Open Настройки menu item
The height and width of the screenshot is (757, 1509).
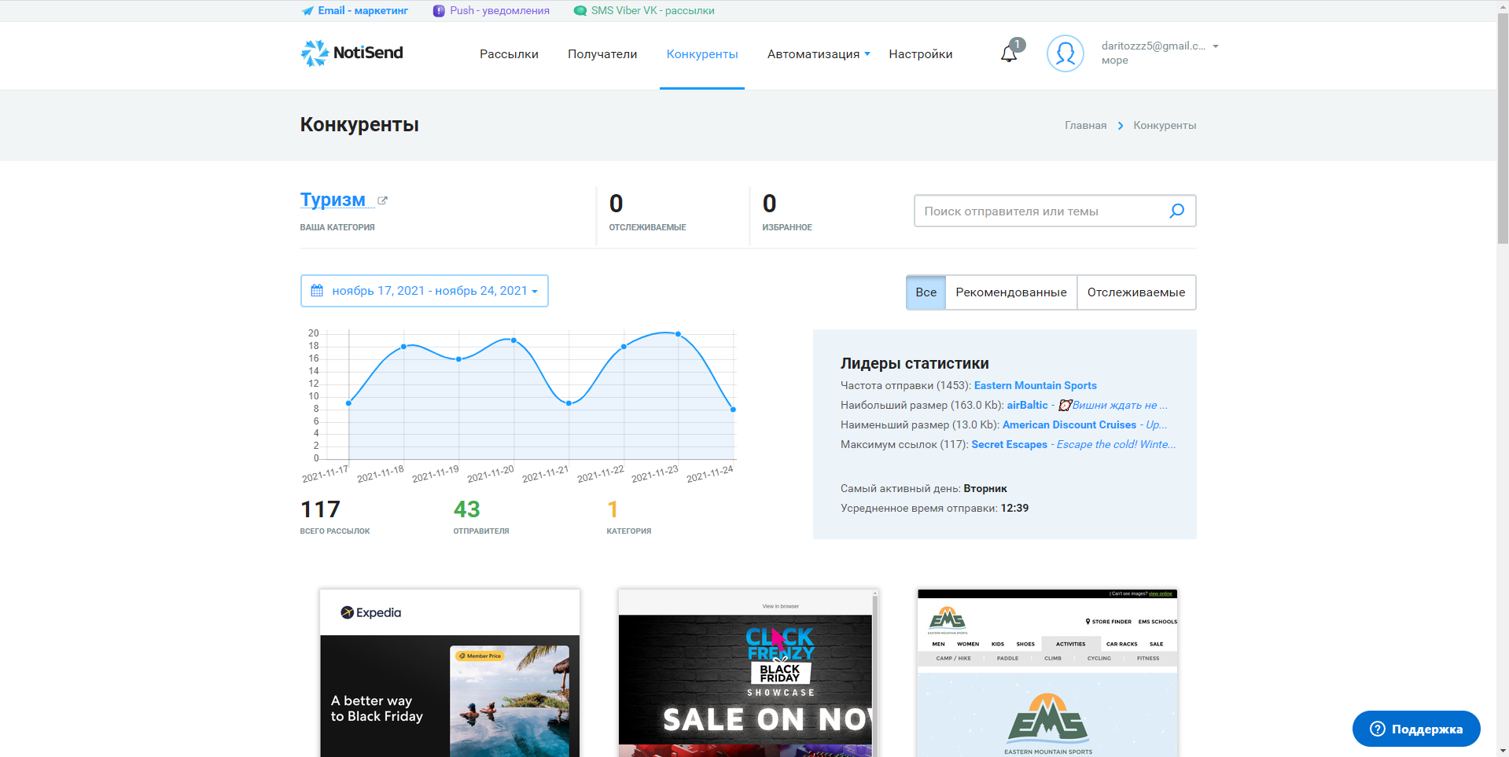(921, 54)
